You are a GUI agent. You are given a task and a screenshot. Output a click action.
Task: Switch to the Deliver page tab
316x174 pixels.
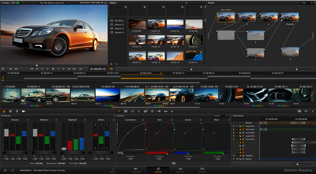203,170
